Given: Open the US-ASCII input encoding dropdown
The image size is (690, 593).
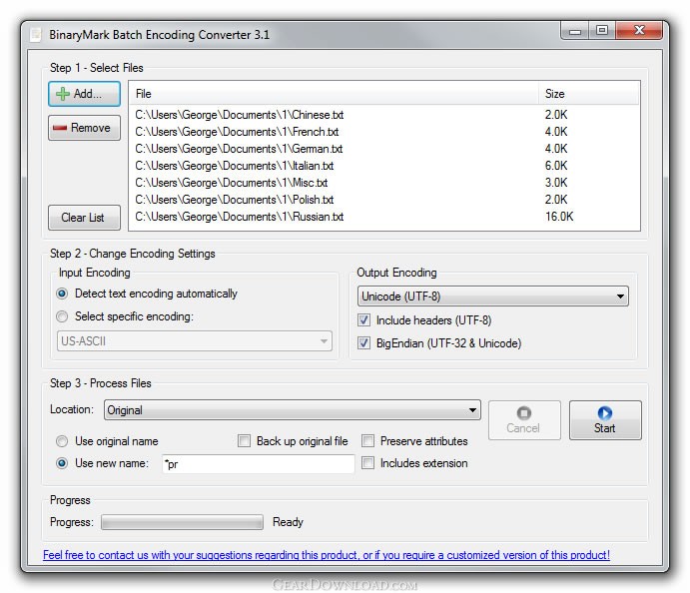Looking at the screenshot, I should [195, 341].
